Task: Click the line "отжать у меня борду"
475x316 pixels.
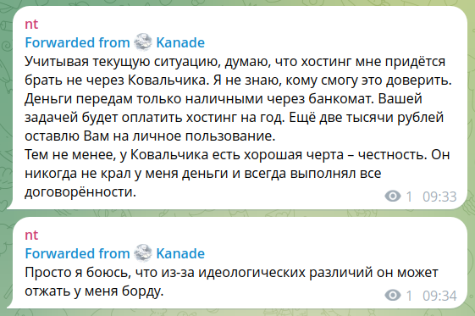Action: pos(94,291)
